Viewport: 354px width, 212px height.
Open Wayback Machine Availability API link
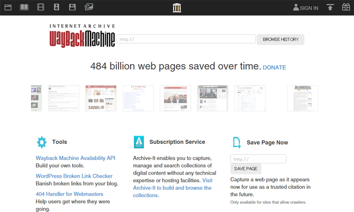(x=76, y=158)
